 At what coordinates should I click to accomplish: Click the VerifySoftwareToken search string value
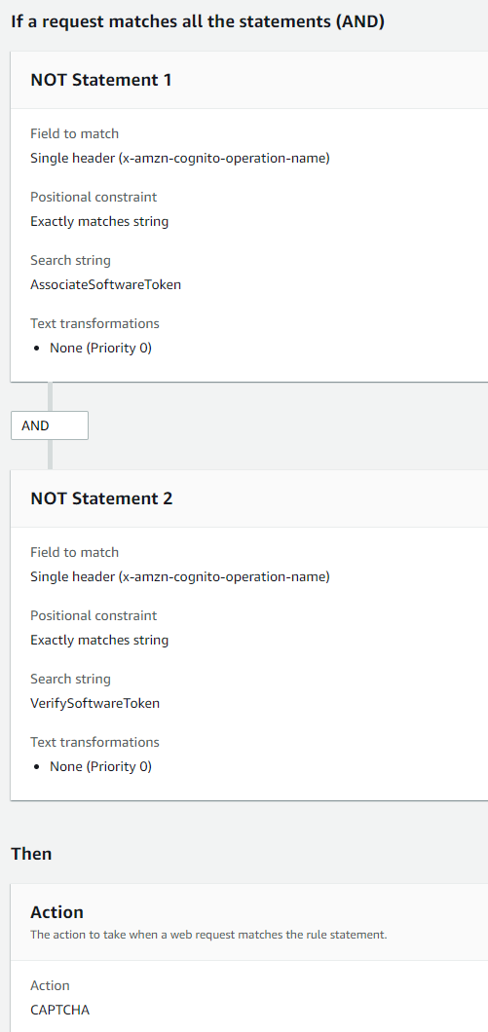pos(95,704)
